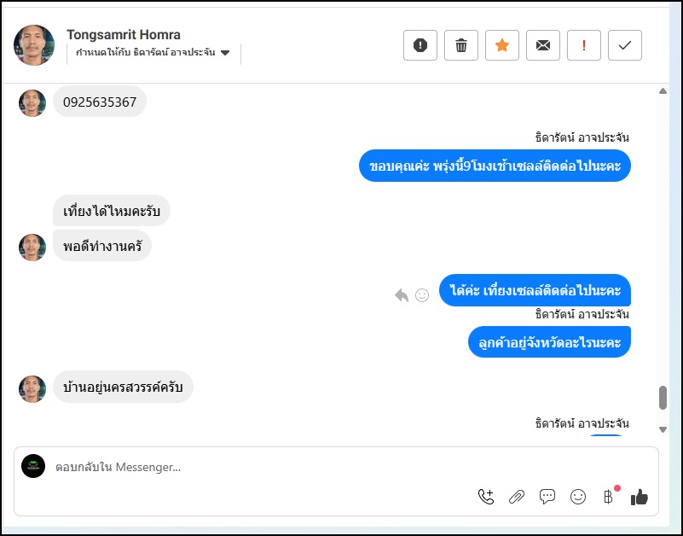Open saved replies speech bubble icon
This screenshot has width=683, height=536.
point(547,497)
